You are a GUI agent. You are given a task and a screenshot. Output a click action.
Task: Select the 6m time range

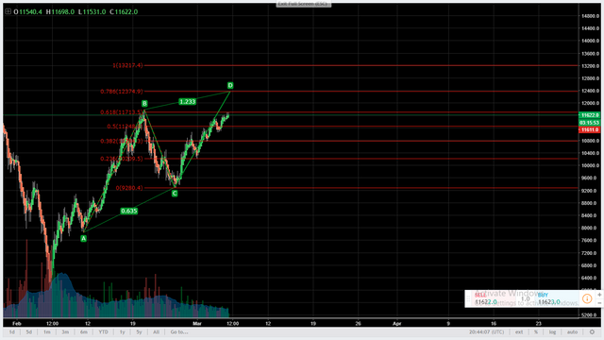84,331
